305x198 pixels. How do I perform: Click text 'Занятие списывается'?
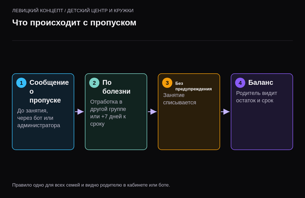[x=180, y=99]
